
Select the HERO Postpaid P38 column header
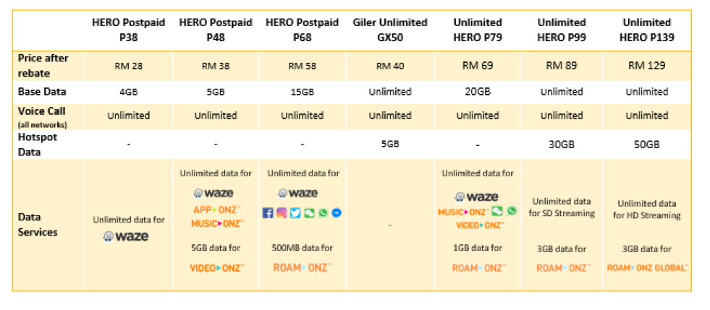(x=127, y=30)
